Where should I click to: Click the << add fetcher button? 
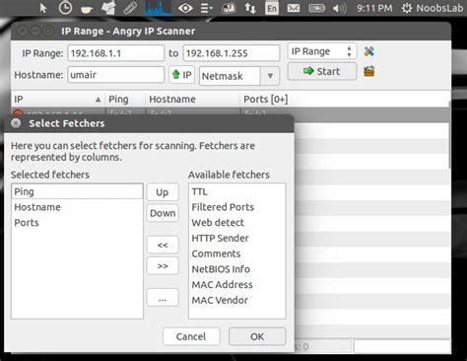click(x=163, y=245)
